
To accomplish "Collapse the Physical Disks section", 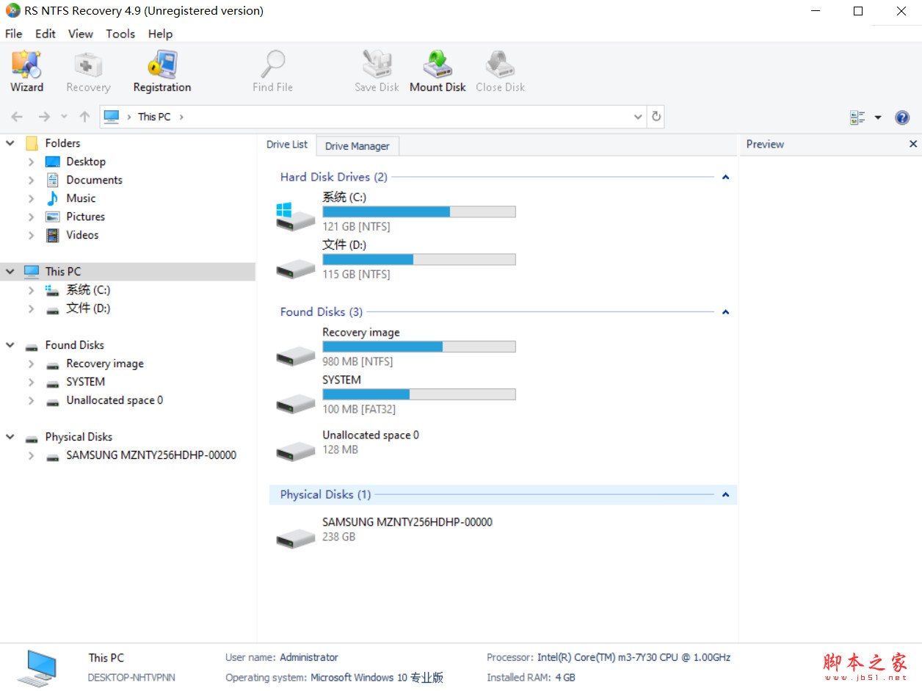I will click(725, 494).
